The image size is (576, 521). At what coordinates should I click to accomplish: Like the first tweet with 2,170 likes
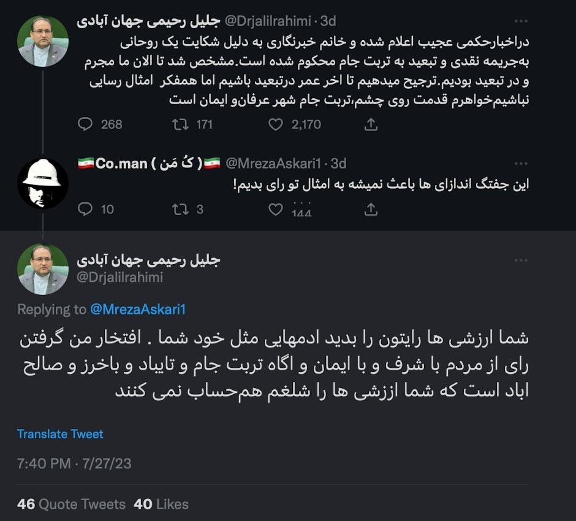pyautogui.click(x=276, y=124)
